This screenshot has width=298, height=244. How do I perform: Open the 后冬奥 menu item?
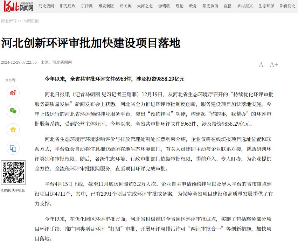pyautogui.click(x=126, y=6)
